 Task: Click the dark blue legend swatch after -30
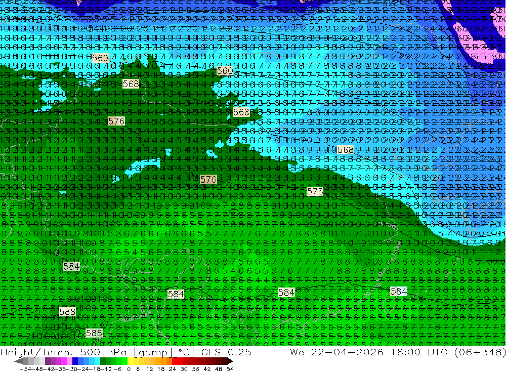pos(75,361)
